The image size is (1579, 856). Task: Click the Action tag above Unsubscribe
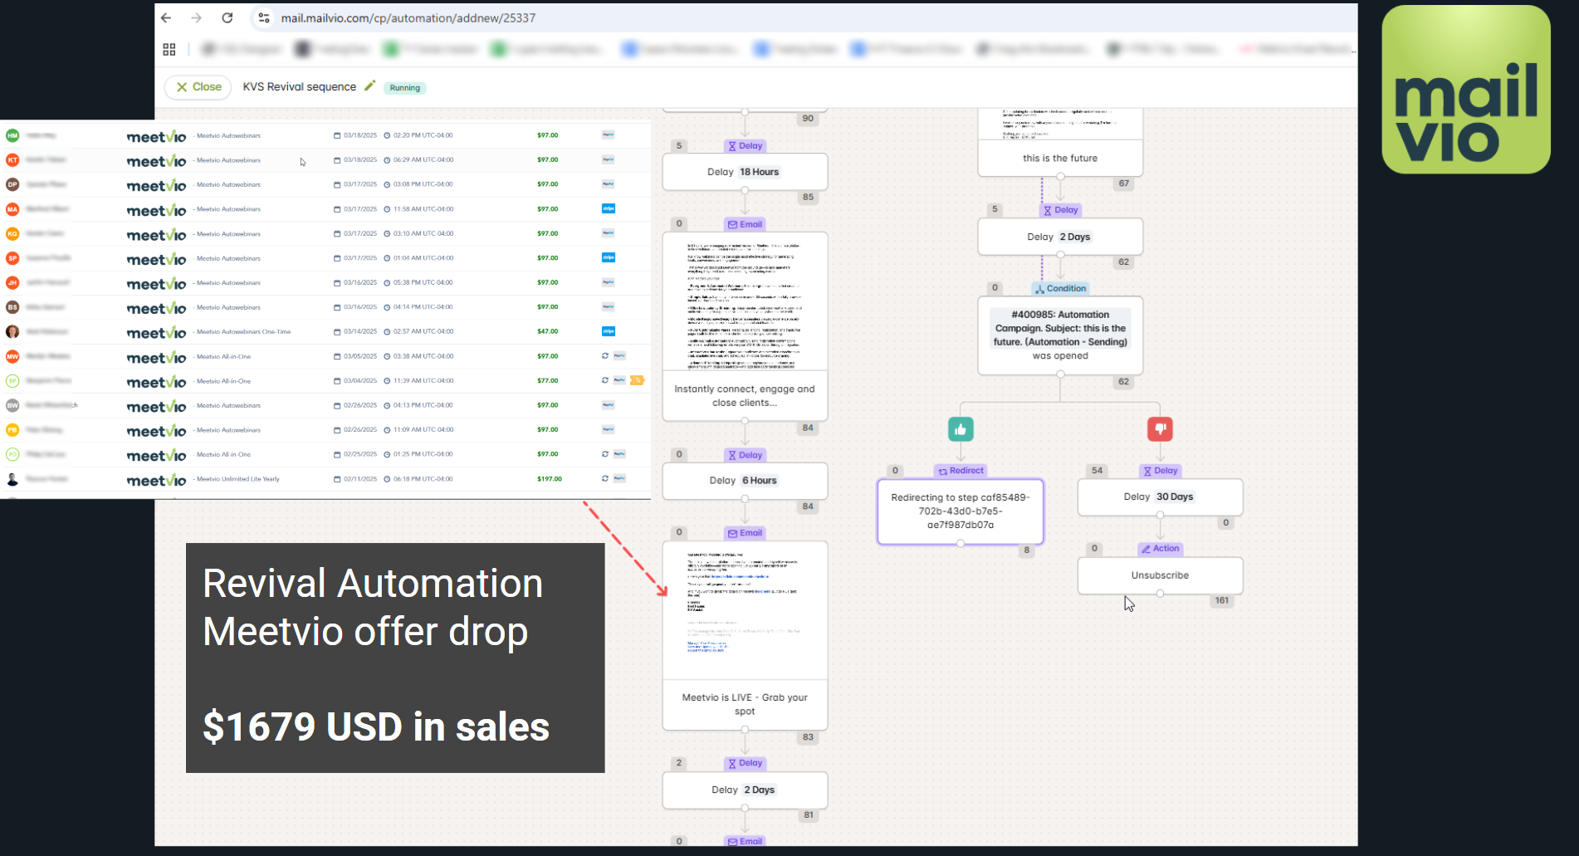tap(1160, 548)
